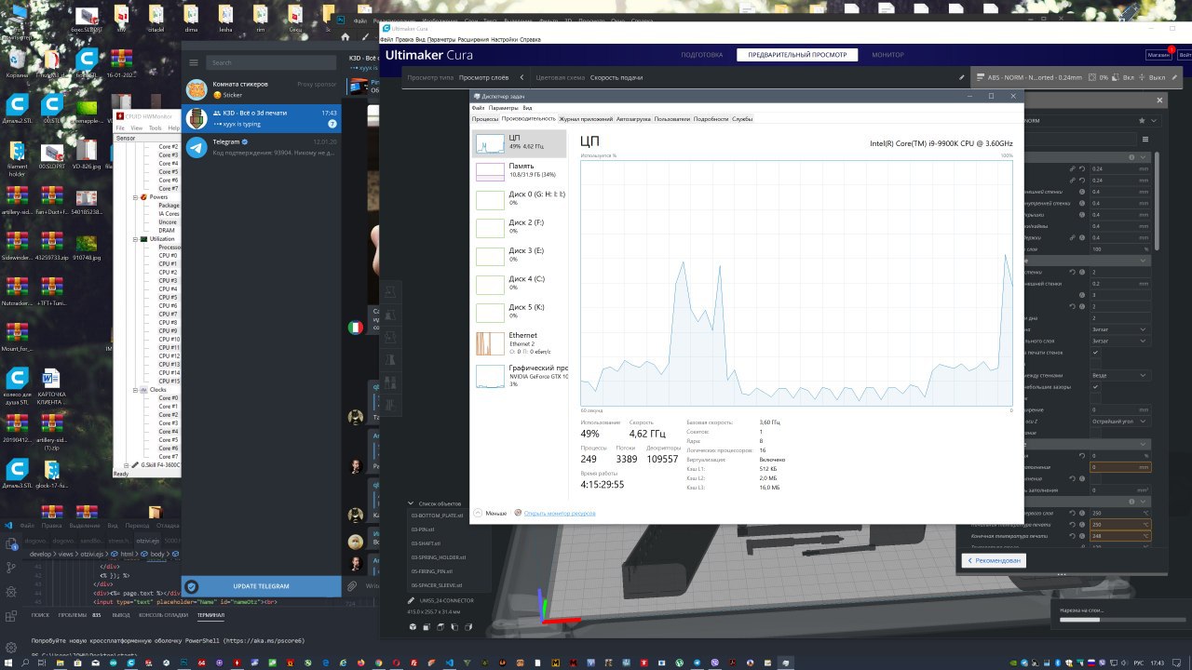Open Параметры menu in Task Manager
The width and height of the screenshot is (1192, 670).
[x=503, y=108]
